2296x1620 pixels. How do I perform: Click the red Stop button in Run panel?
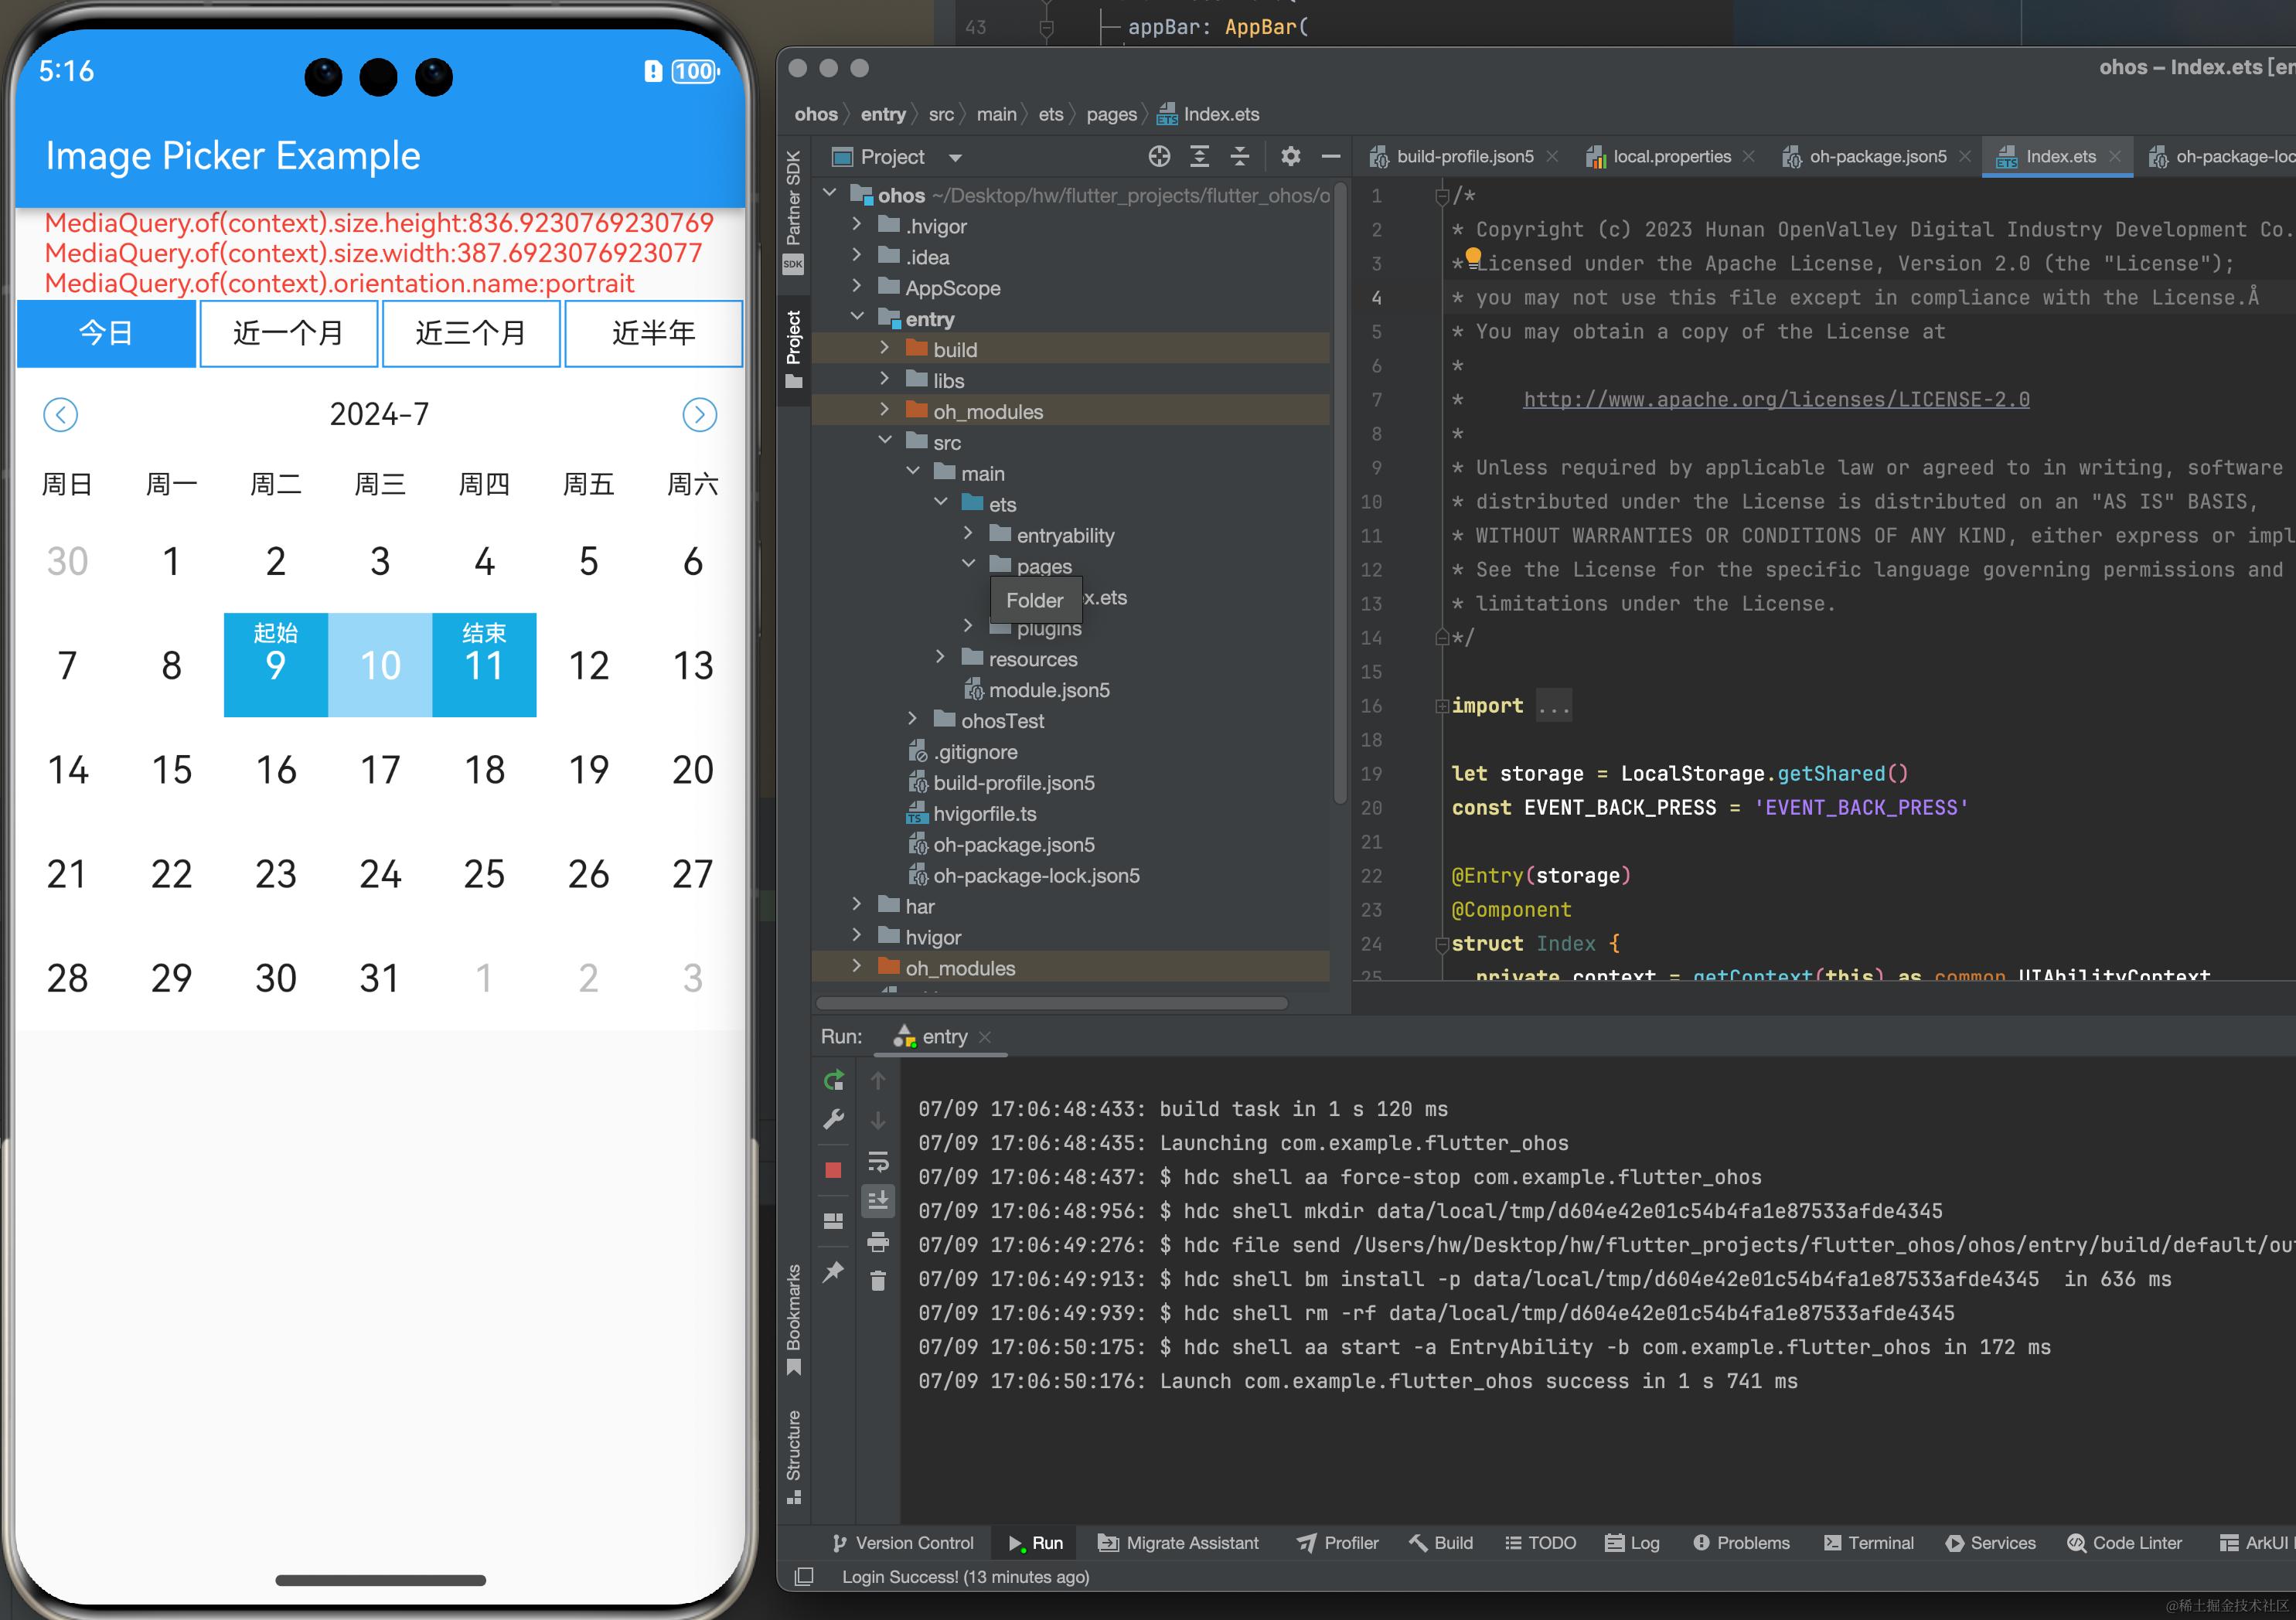point(833,1170)
